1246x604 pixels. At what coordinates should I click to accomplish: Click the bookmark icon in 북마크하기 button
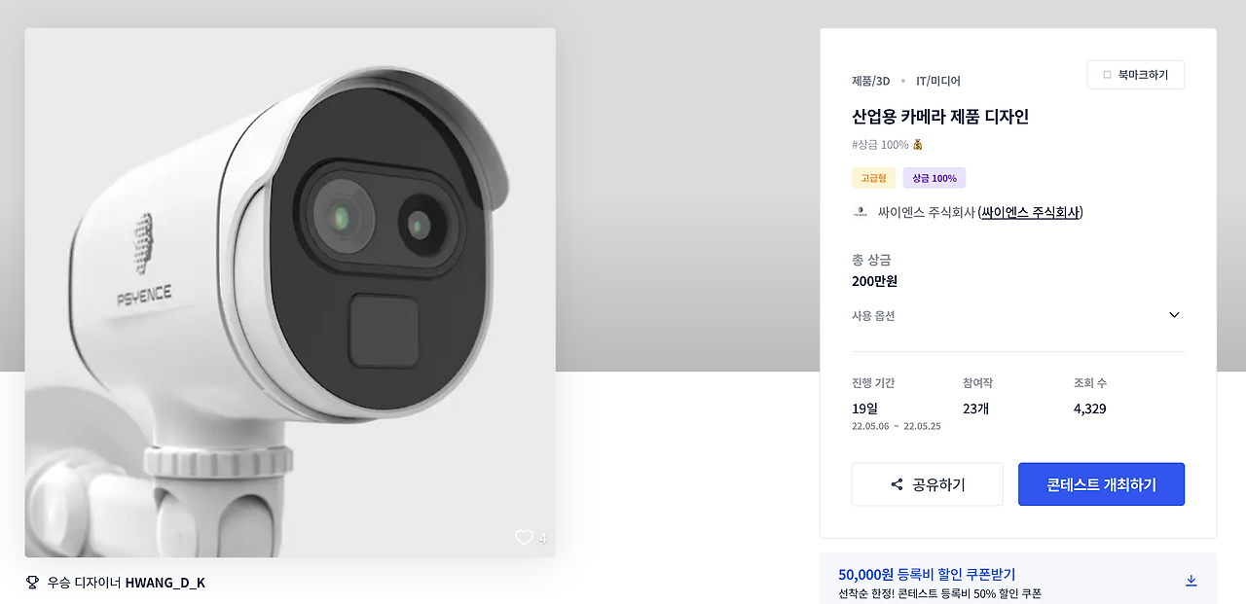(1105, 74)
